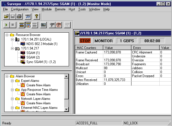This screenshot has width=172, height=126.
Task: Click the Broadcast value 173,098,790
Action: [112, 64]
